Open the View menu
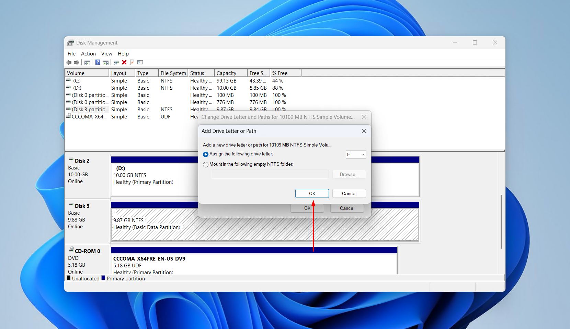The height and width of the screenshot is (329, 570). pyautogui.click(x=107, y=54)
